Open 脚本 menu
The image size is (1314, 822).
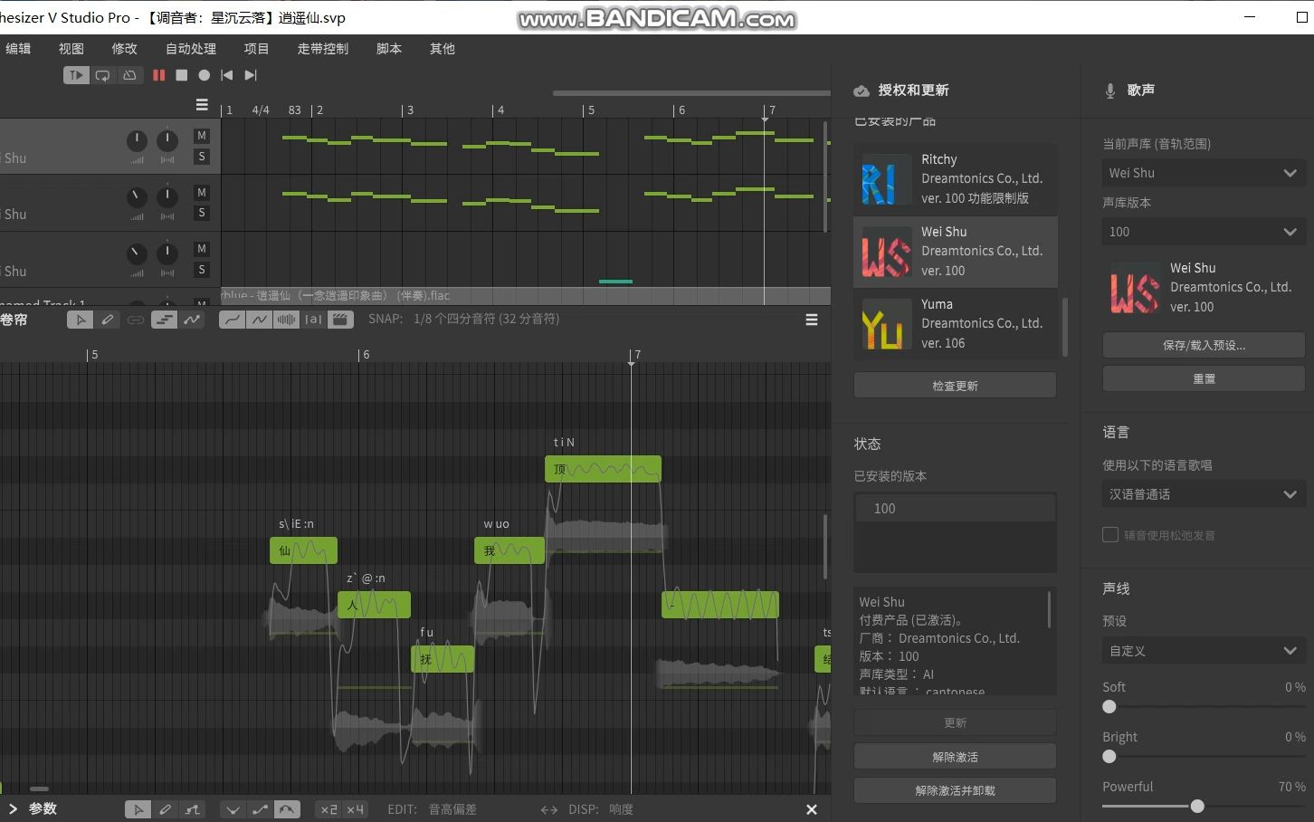point(389,49)
